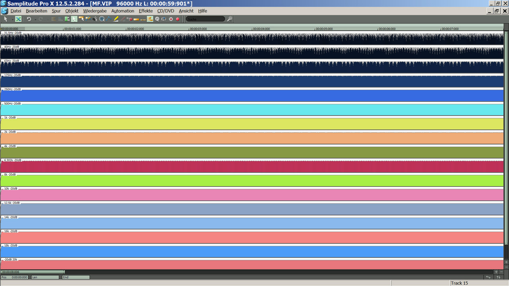This screenshot has height=286, width=509.
Task: Select the 40Hz -20dB audio object
Action: pos(252,52)
